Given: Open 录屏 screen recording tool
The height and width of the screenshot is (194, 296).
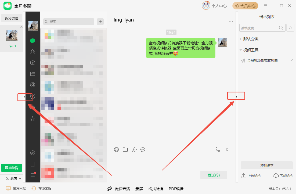Looking at the screenshot, I should (139, 189).
